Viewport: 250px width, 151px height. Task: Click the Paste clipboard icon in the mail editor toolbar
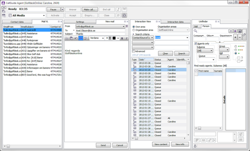tap(71, 38)
